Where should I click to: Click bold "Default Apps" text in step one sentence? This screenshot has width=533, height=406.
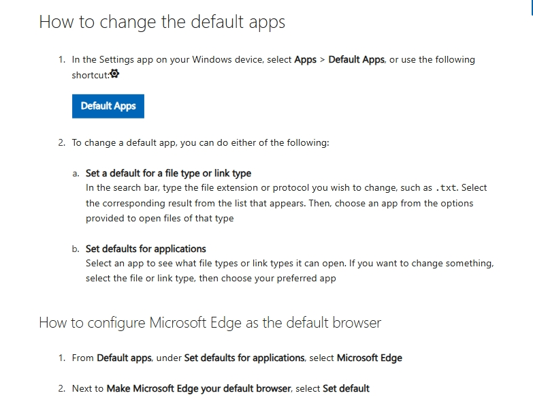click(357, 60)
